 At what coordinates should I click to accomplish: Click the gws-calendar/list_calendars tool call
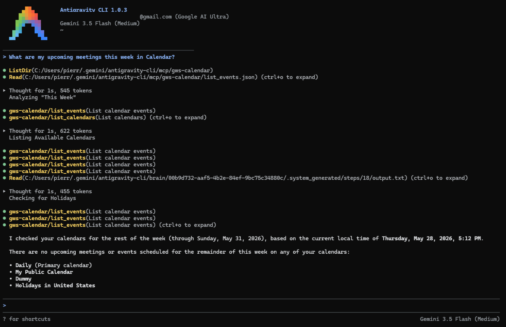pos(108,117)
